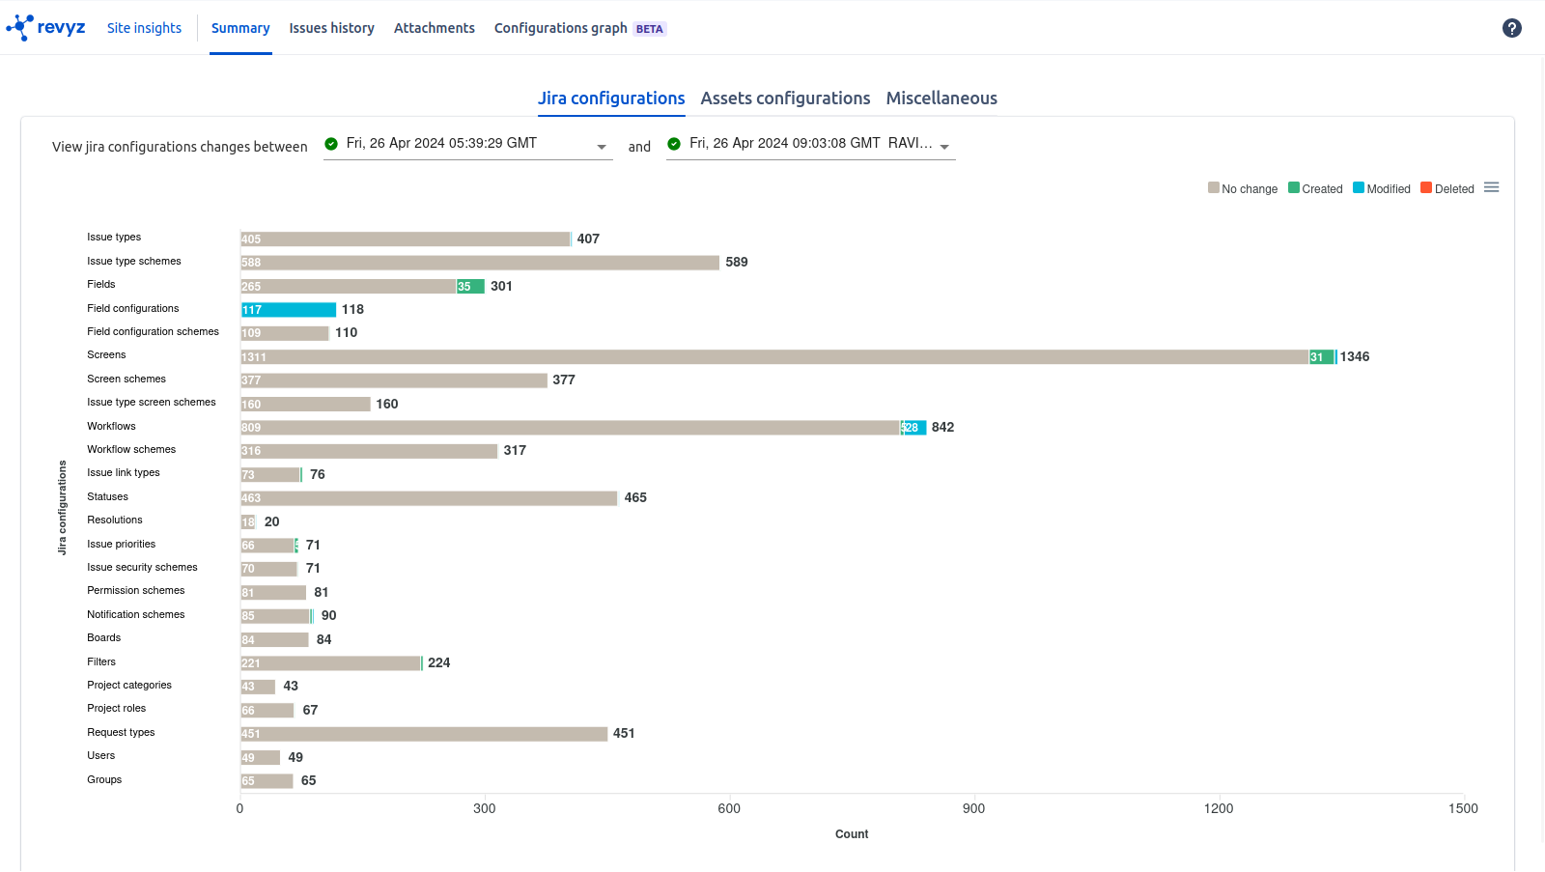Switch to Issues history tab

tap(332, 28)
